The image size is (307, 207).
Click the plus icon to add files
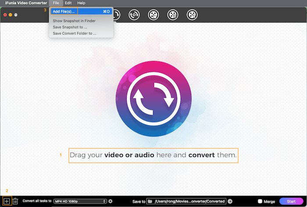coord(7,201)
